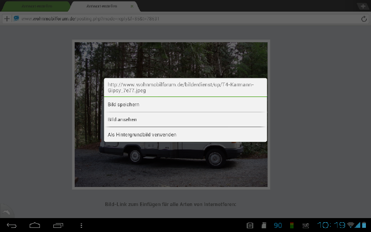
Task: Open the recent apps switcher
Action: pos(58,226)
